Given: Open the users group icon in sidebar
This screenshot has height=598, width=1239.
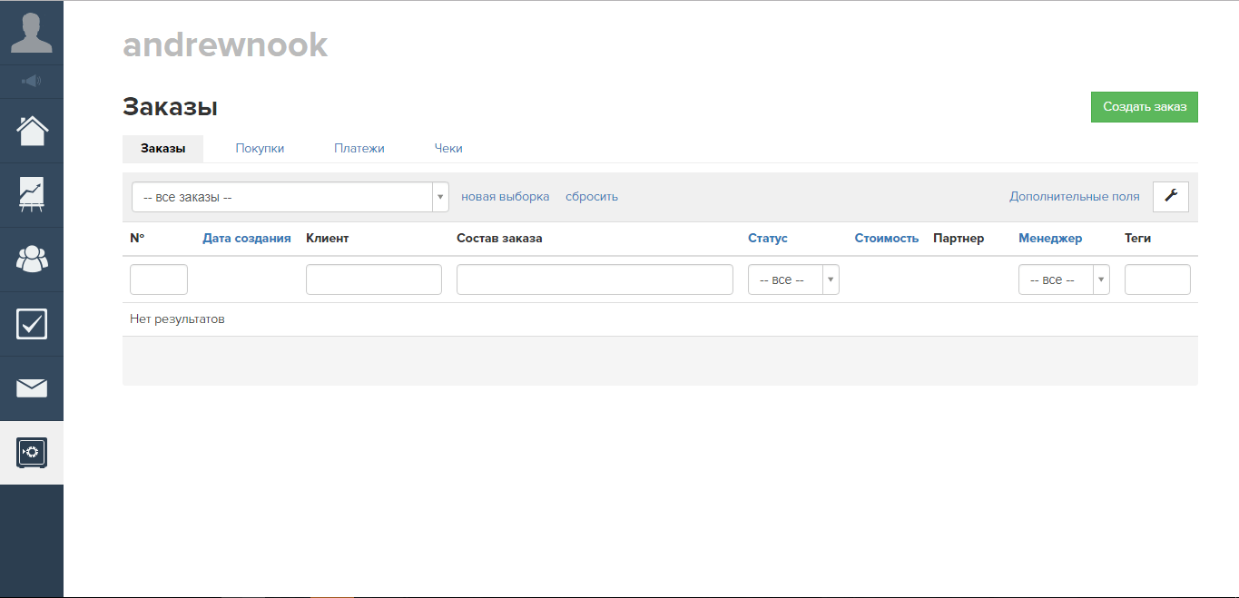Looking at the screenshot, I should coord(32,260).
